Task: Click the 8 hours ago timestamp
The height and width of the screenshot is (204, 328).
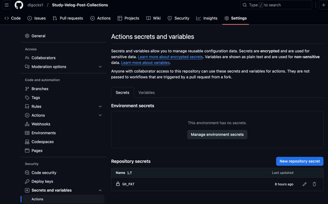Action: [284, 184]
